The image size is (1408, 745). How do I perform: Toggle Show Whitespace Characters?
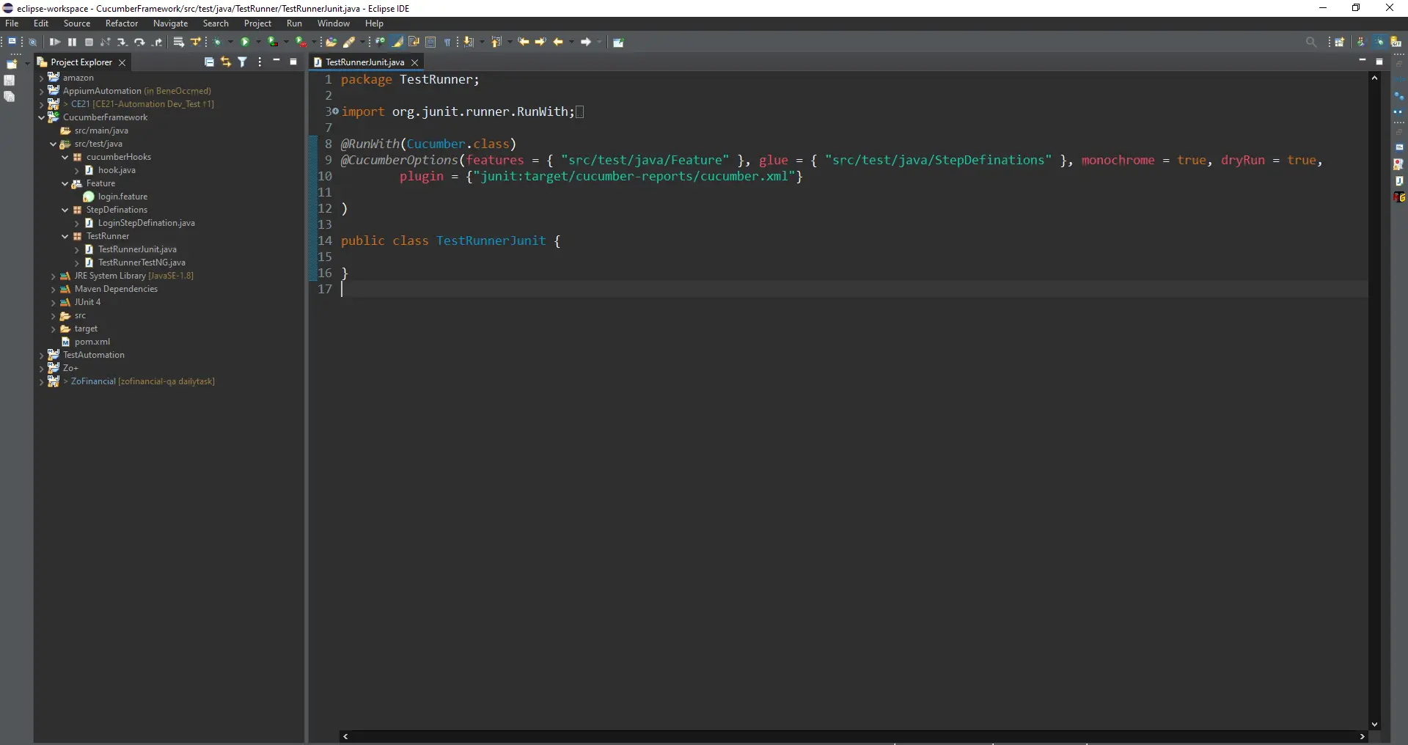449,43
